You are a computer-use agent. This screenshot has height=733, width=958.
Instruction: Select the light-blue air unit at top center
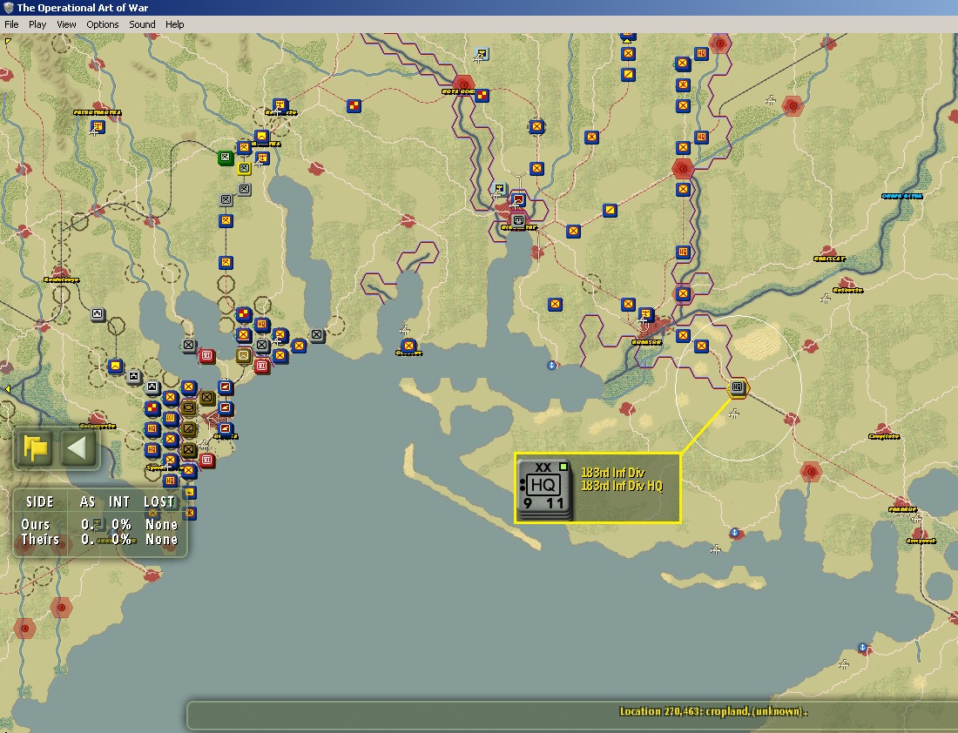pyautogui.click(x=482, y=54)
